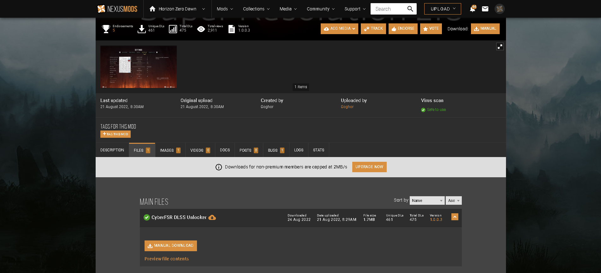Click the Total views eye icon
This screenshot has height=273, width=601.
(x=201, y=29)
